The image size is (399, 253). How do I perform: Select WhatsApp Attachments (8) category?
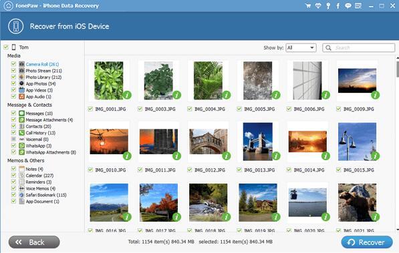[51, 152]
